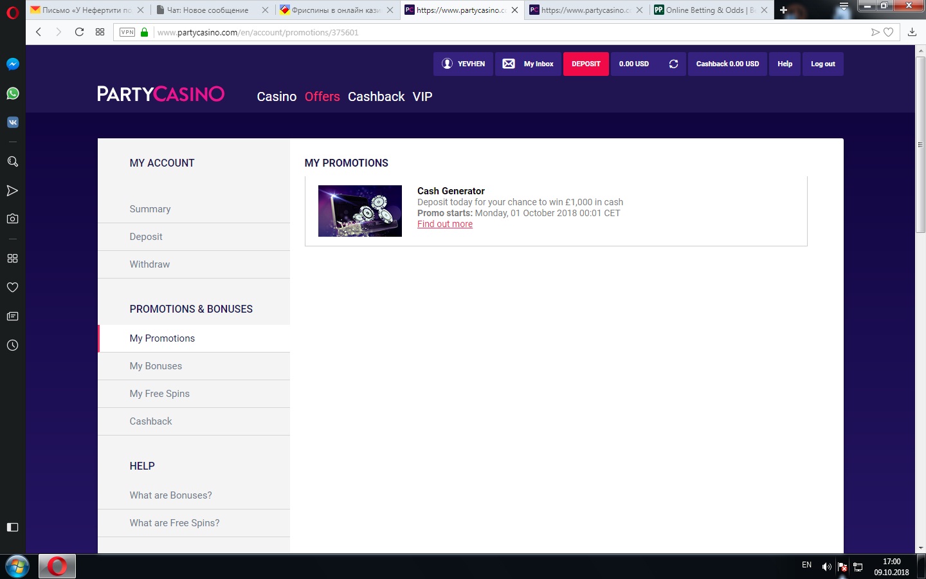
Task: Open the Help button in header
Action: click(x=785, y=64)
